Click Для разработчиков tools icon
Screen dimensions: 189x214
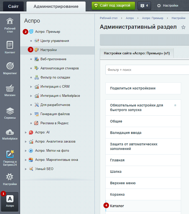36,105
